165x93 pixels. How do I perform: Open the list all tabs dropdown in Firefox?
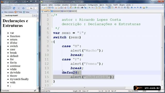click(38, 16)
